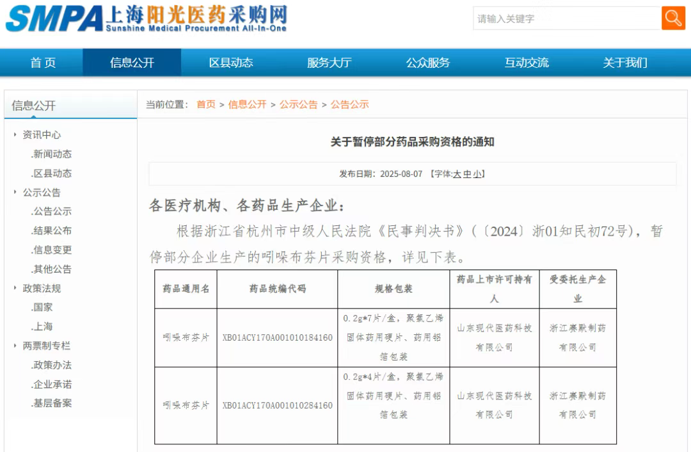Open the 公众服务 navigation tab

428,63
